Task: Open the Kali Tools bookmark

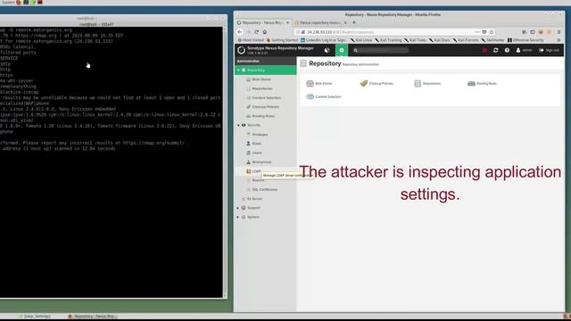Action: tap(415, 40)
